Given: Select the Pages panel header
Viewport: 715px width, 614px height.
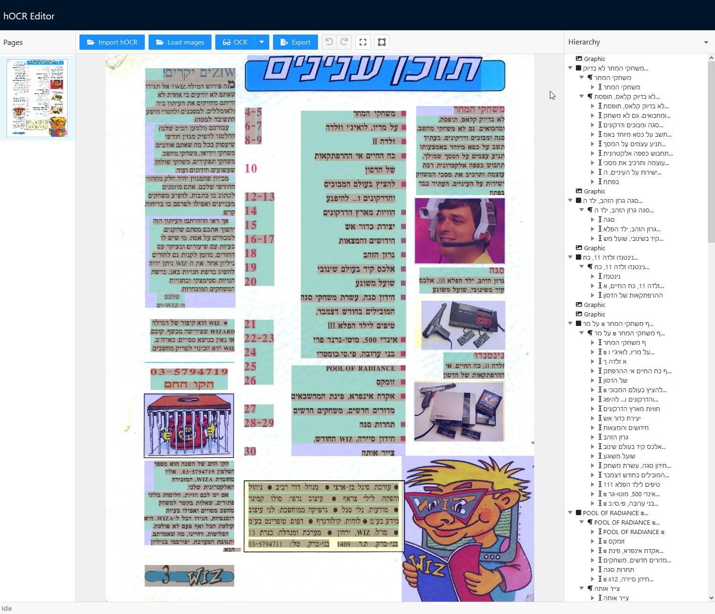Looking at the screenshot, I should (x=13, y=43).
